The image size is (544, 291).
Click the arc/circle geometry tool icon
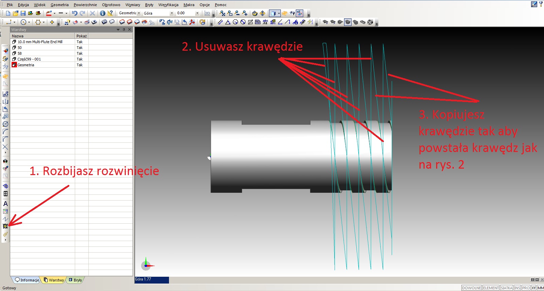click(23, 22)
